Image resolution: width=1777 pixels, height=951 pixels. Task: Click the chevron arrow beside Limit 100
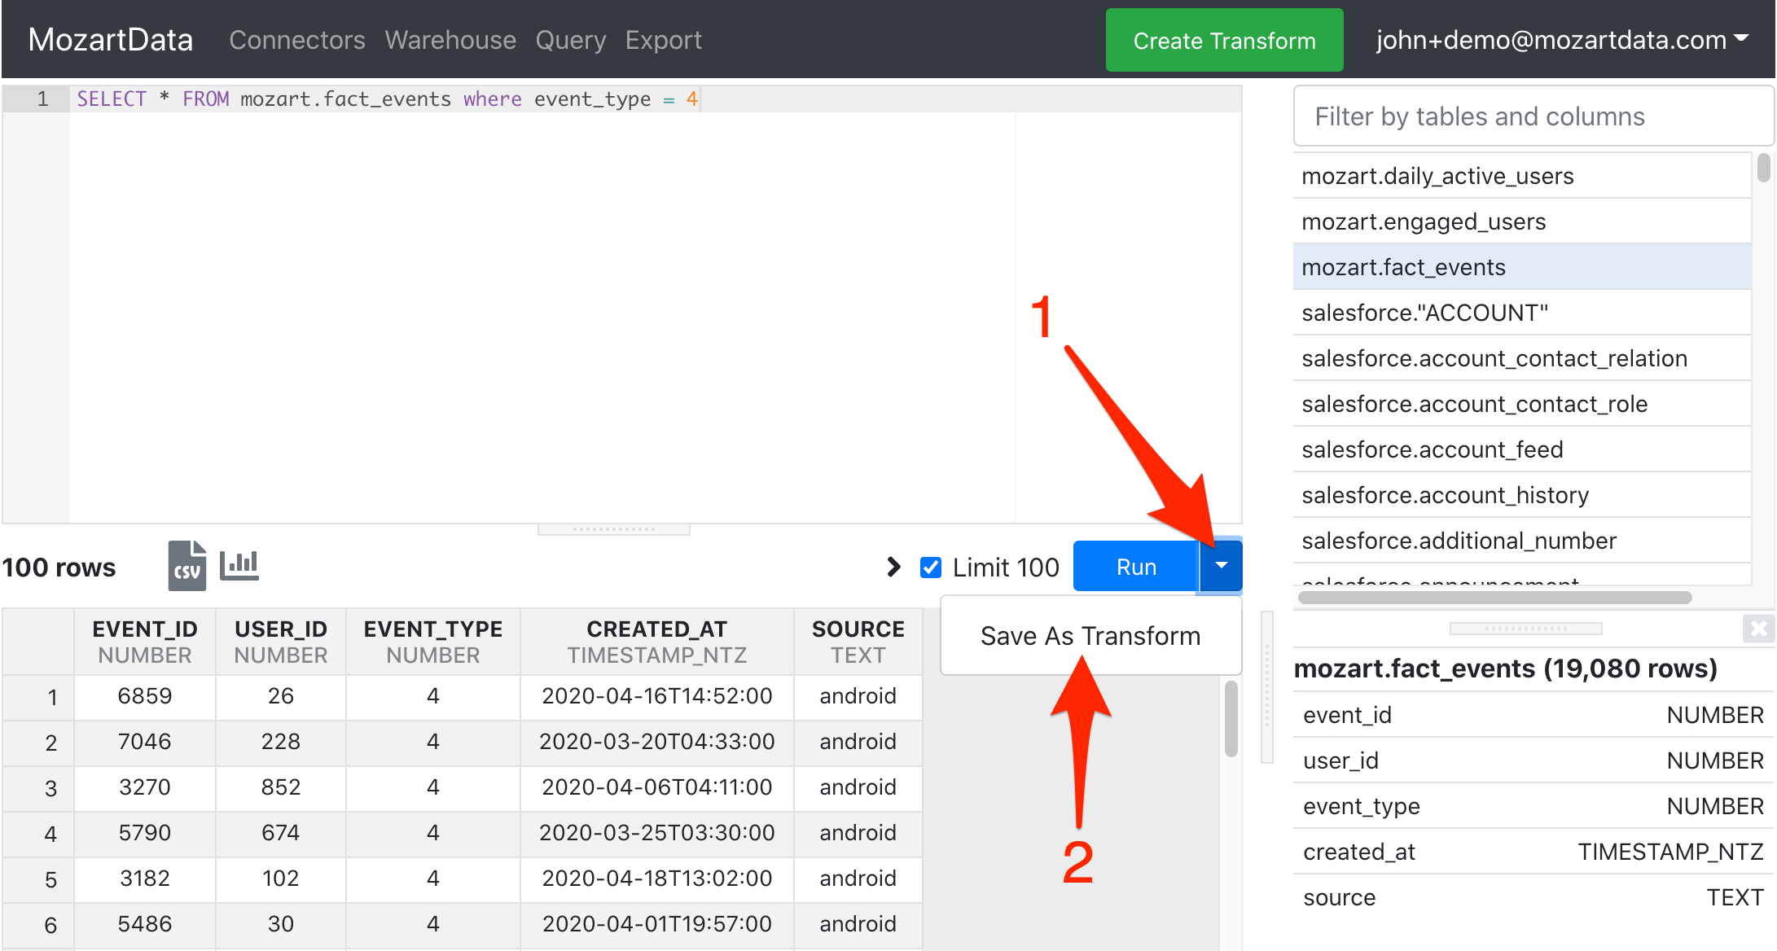pos(893,567)
